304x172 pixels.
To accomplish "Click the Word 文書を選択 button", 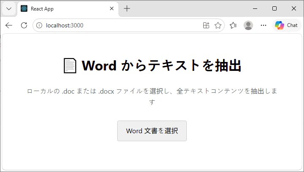I will click(152, 131).
